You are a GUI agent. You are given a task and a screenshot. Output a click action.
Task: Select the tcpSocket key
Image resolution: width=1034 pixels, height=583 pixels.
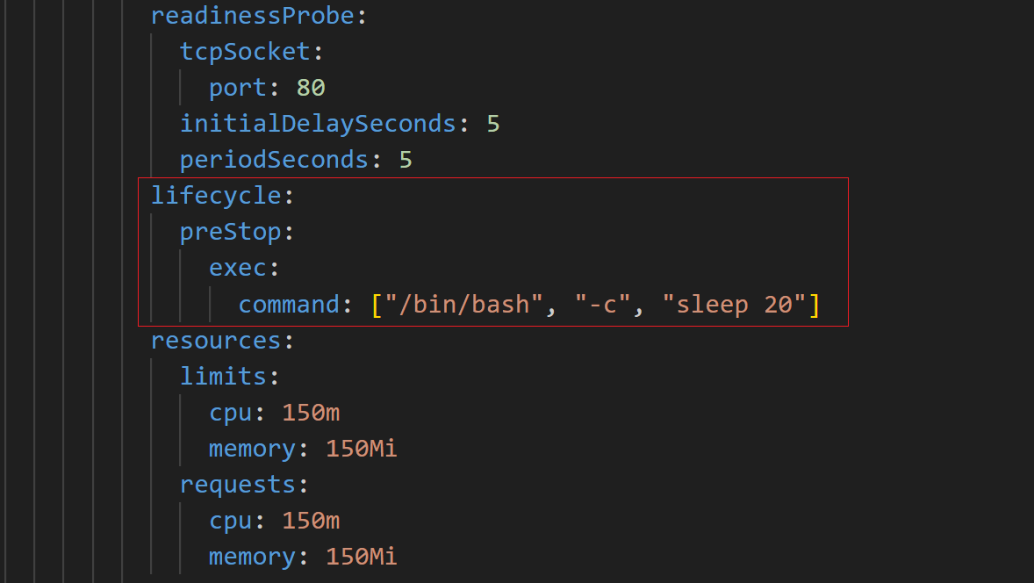coord(245,52)
